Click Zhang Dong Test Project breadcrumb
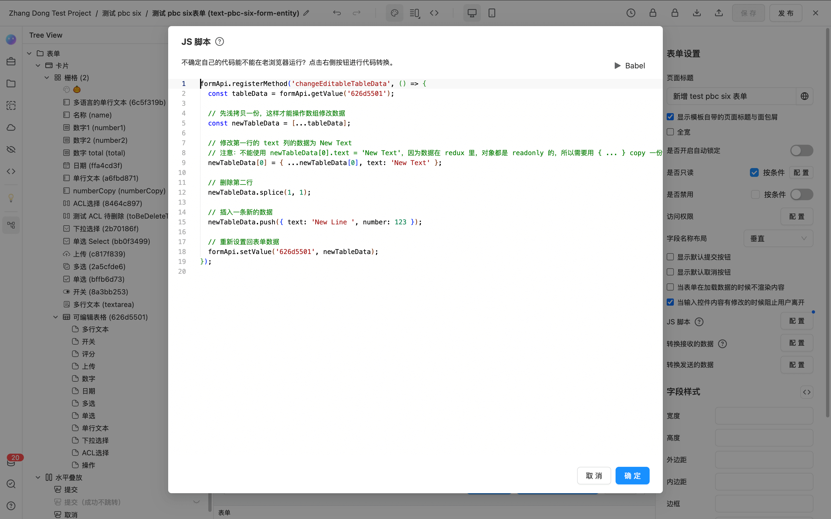The height and width of the screenshot is (519, 831). [x=50, y=13]
